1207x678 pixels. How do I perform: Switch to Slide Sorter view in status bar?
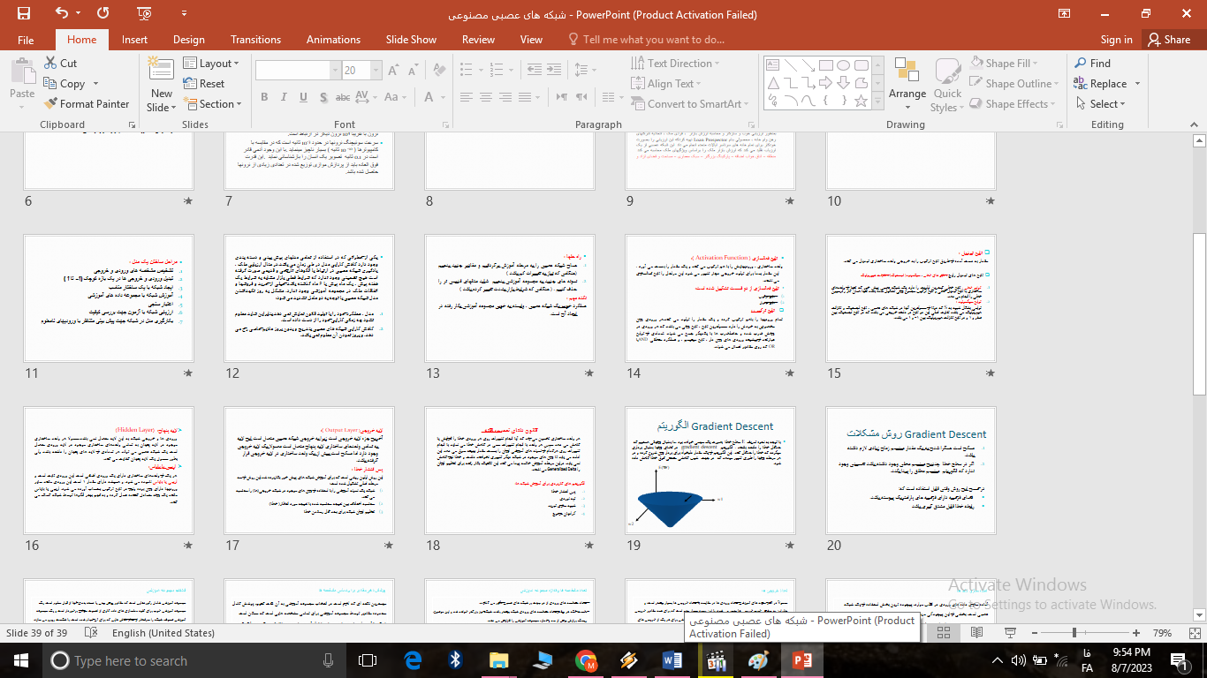pos(944,633)
